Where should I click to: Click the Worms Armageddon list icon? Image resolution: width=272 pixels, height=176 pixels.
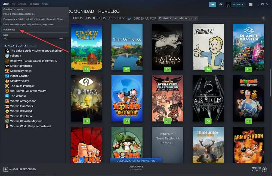click(7, 101)
